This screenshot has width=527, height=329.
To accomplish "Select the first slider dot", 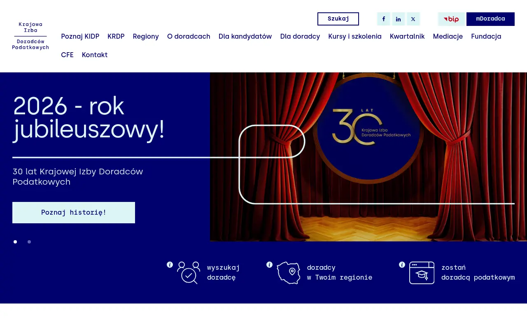I will click(15, 242).
